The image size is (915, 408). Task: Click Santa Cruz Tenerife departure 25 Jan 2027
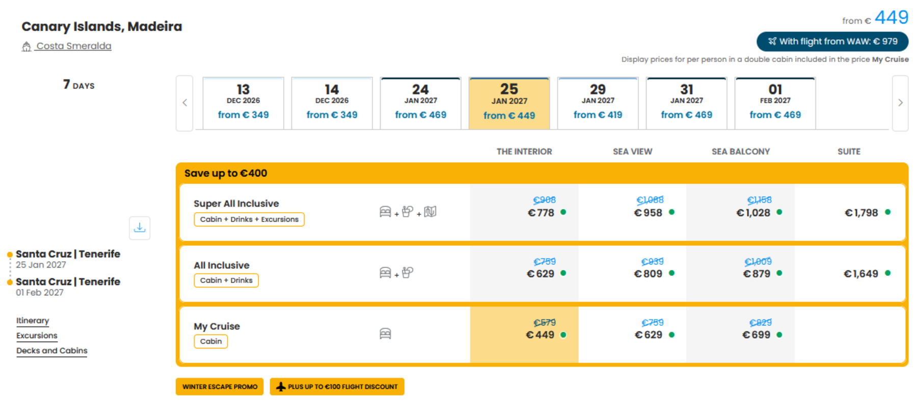68,259
